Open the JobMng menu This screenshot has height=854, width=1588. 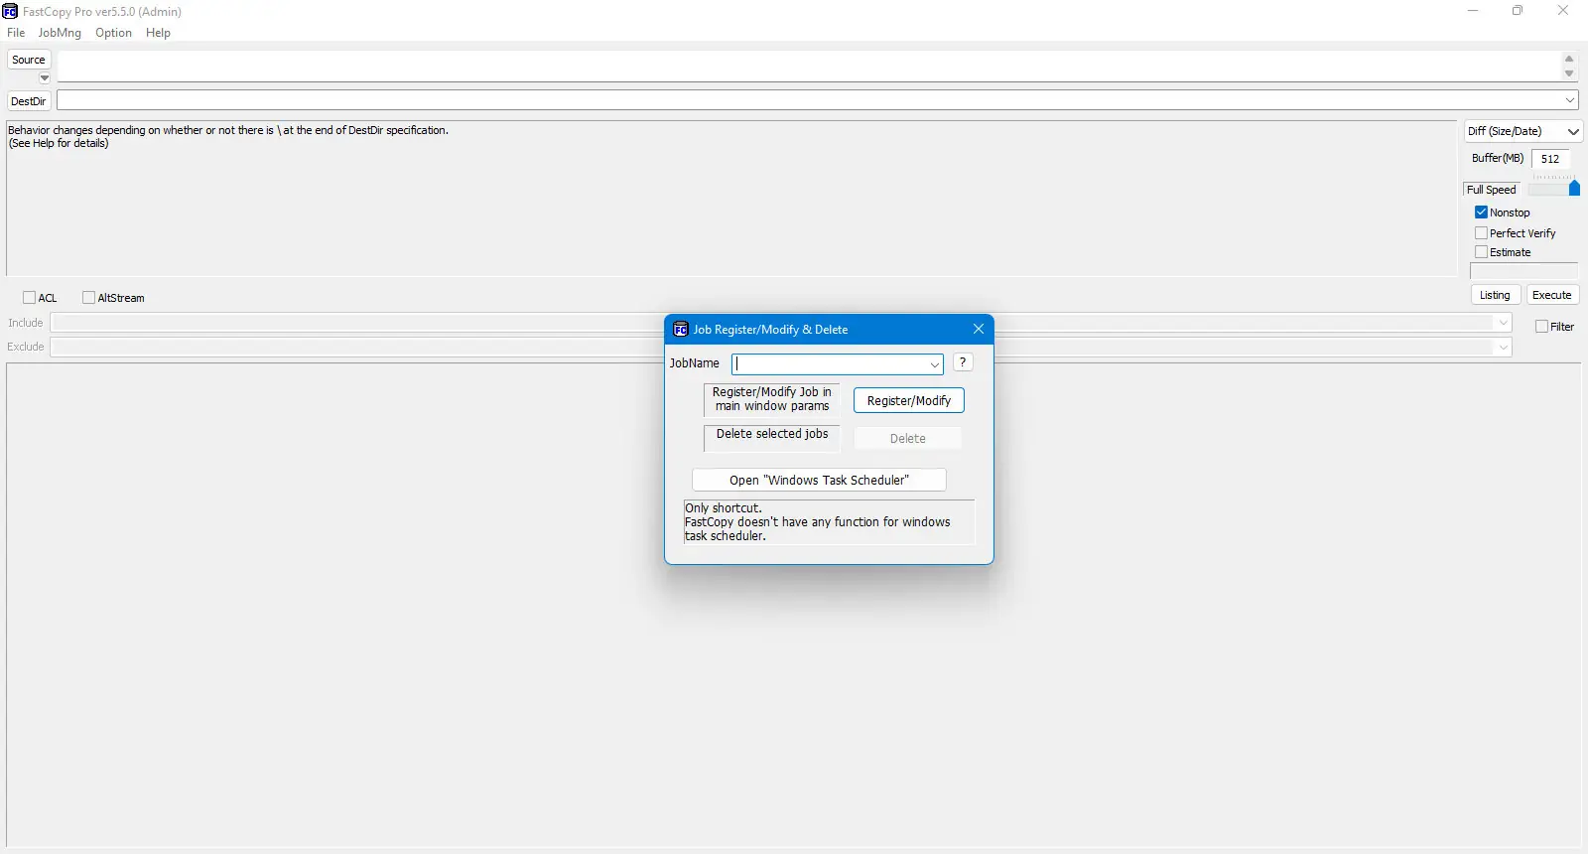tap(60, 33)
